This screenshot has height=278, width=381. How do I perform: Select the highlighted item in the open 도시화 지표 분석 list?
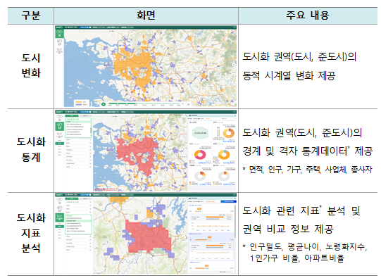(x=78, y=221)
